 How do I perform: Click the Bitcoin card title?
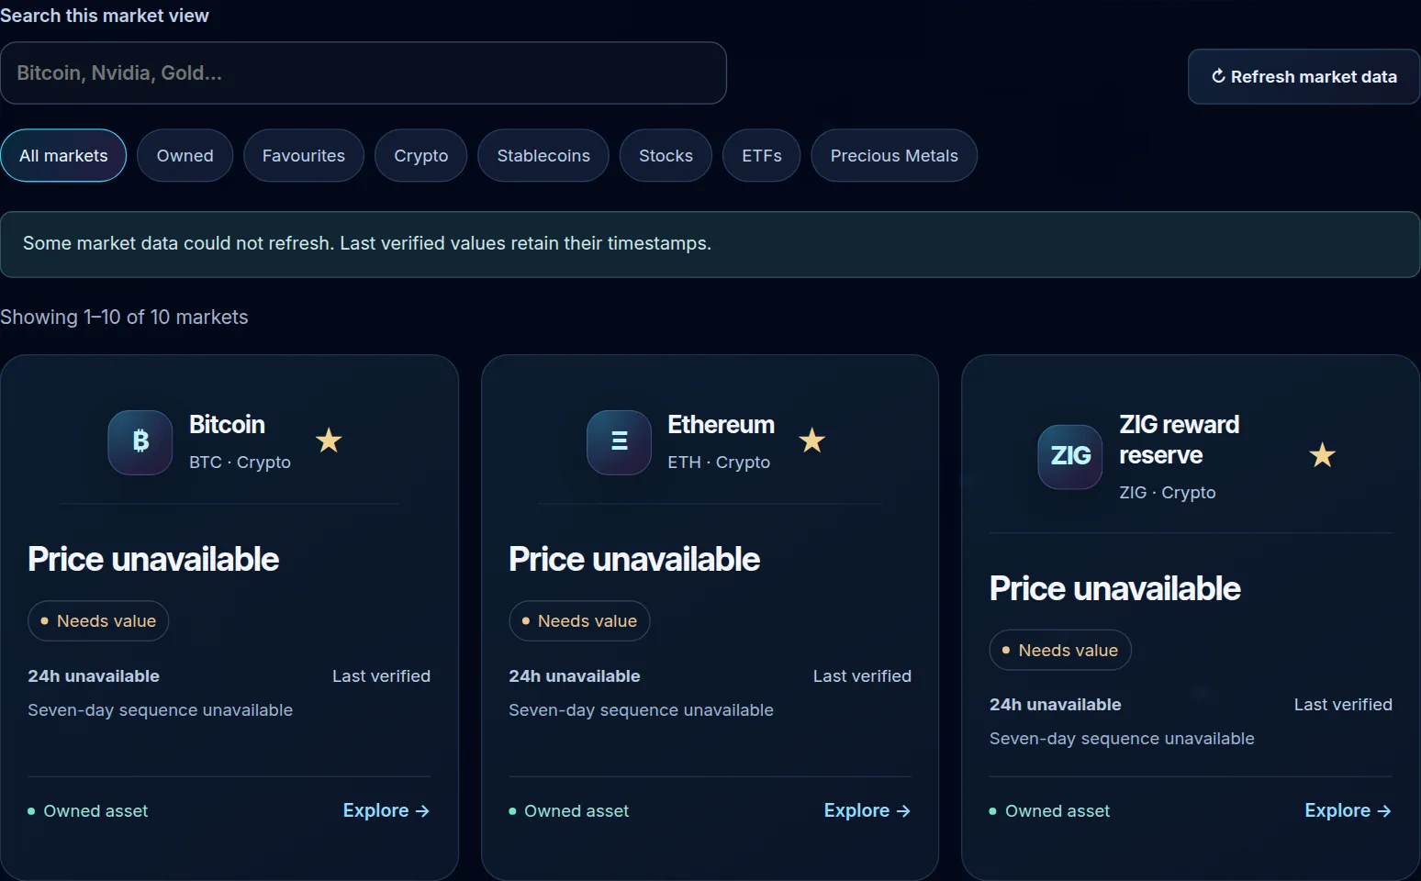pyautogui.click(x=227, y=425)
